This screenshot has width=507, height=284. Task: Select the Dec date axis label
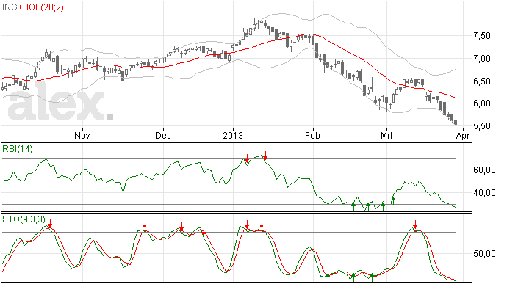(x=163, y=135)
